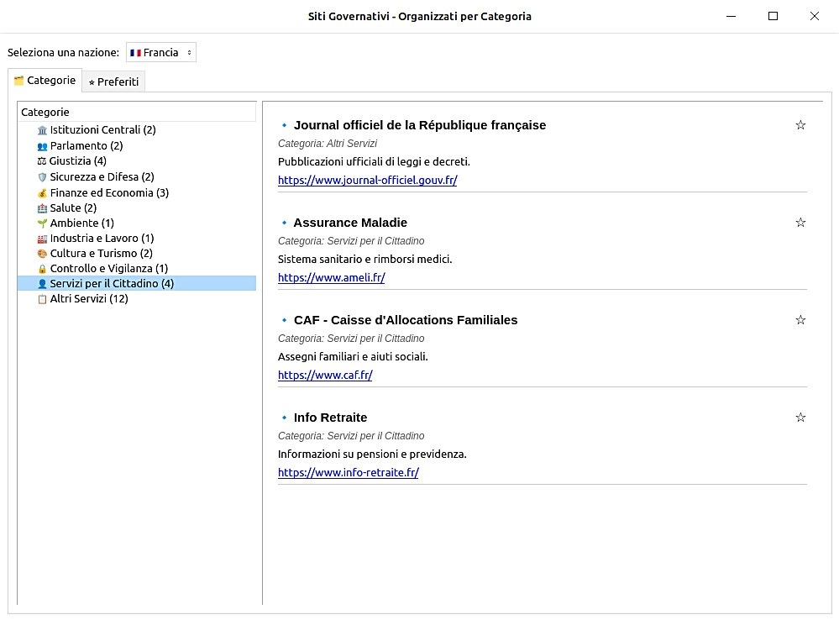
Task: Open the Francia nation dropdown
Action: [161, 52]
